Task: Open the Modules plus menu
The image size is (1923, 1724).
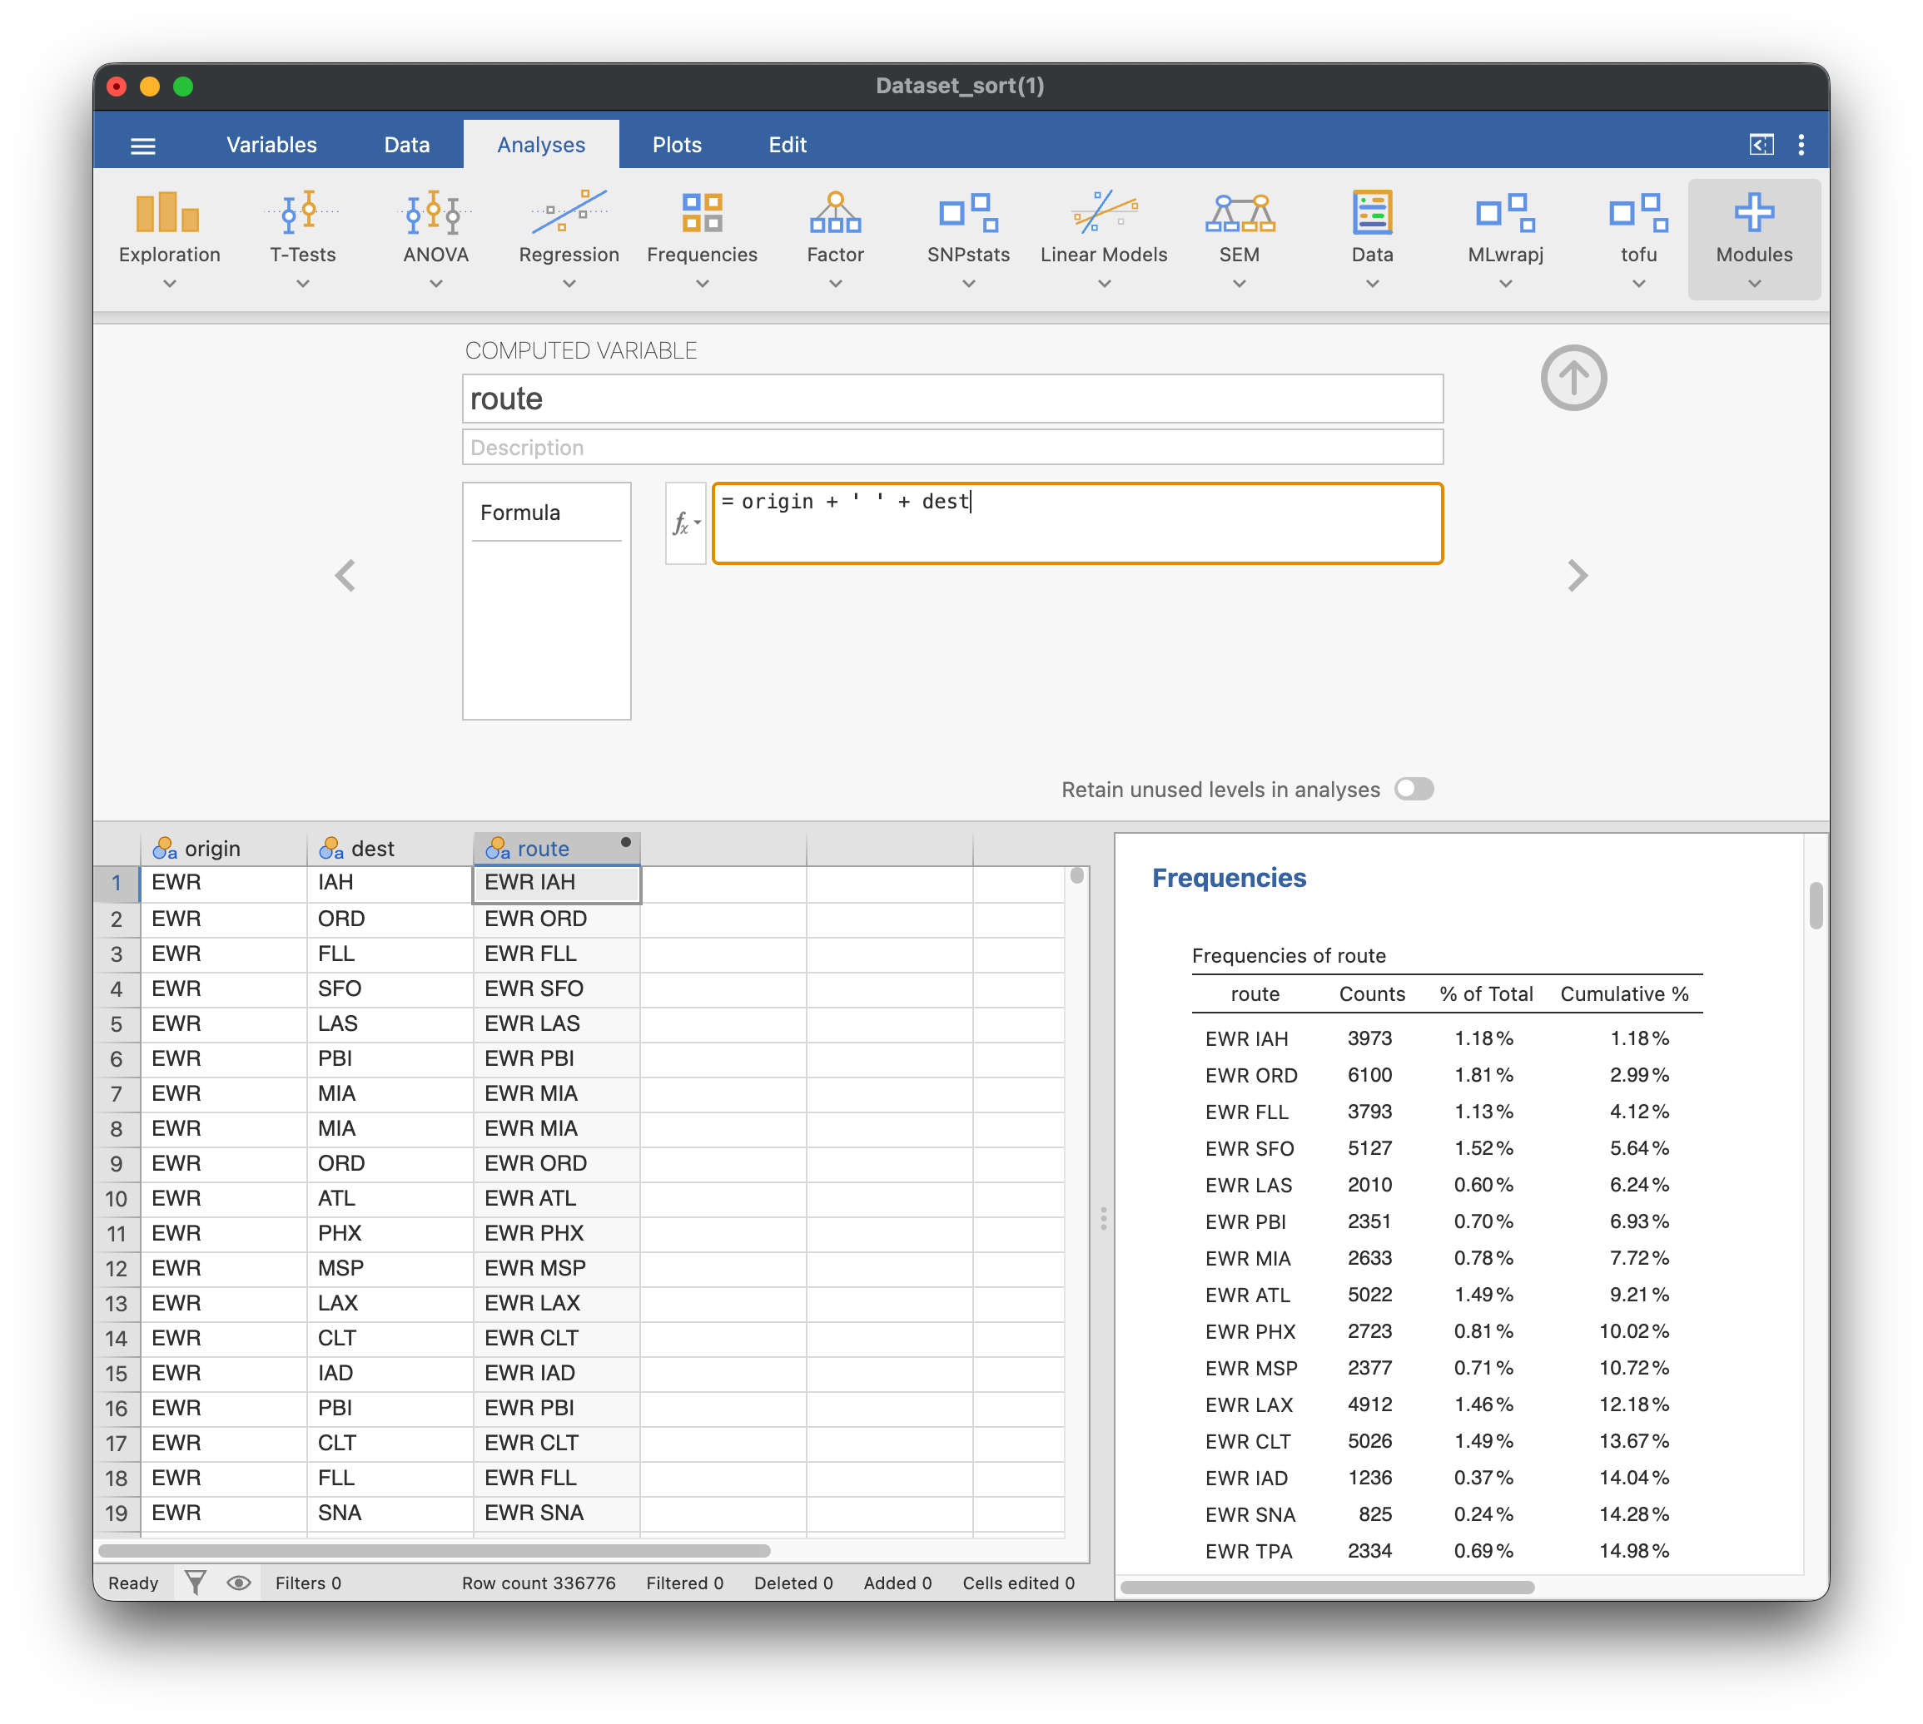Action: pyautogui.click(x=1753, y=239)
